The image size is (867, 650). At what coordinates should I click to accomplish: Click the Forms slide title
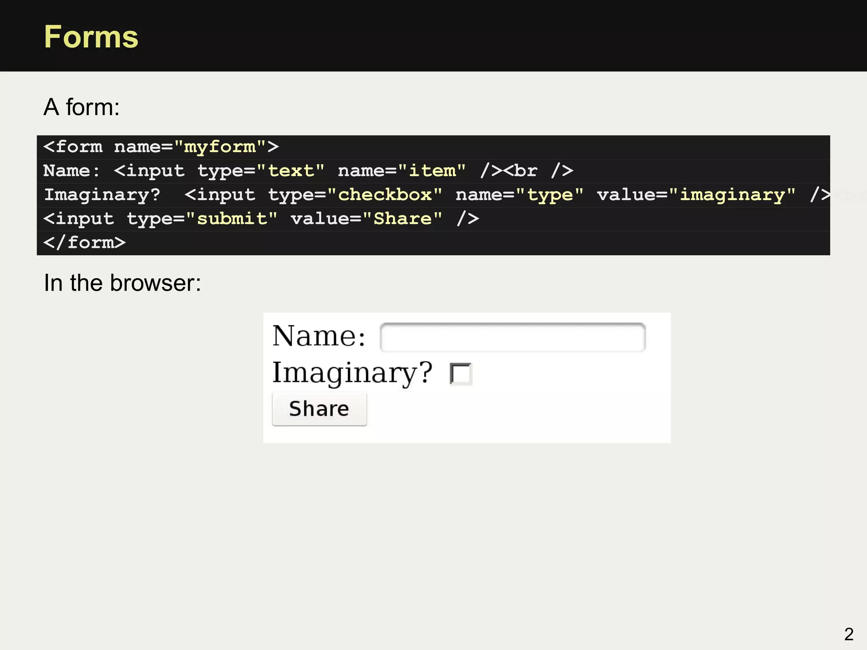coord(91,37)
